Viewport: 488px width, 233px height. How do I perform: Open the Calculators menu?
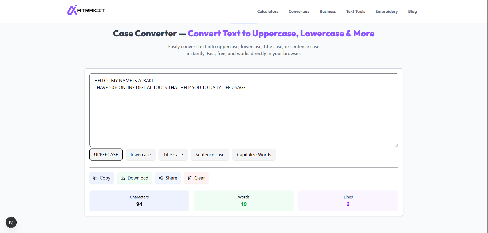coord(268,12)
